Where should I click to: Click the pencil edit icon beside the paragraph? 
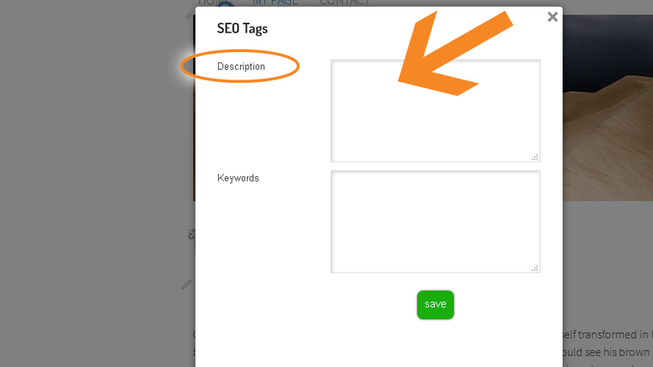pyautogui.click(x=186, y=284)
